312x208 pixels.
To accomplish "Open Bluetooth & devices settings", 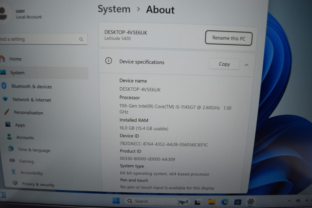I will tap(32, 86).
